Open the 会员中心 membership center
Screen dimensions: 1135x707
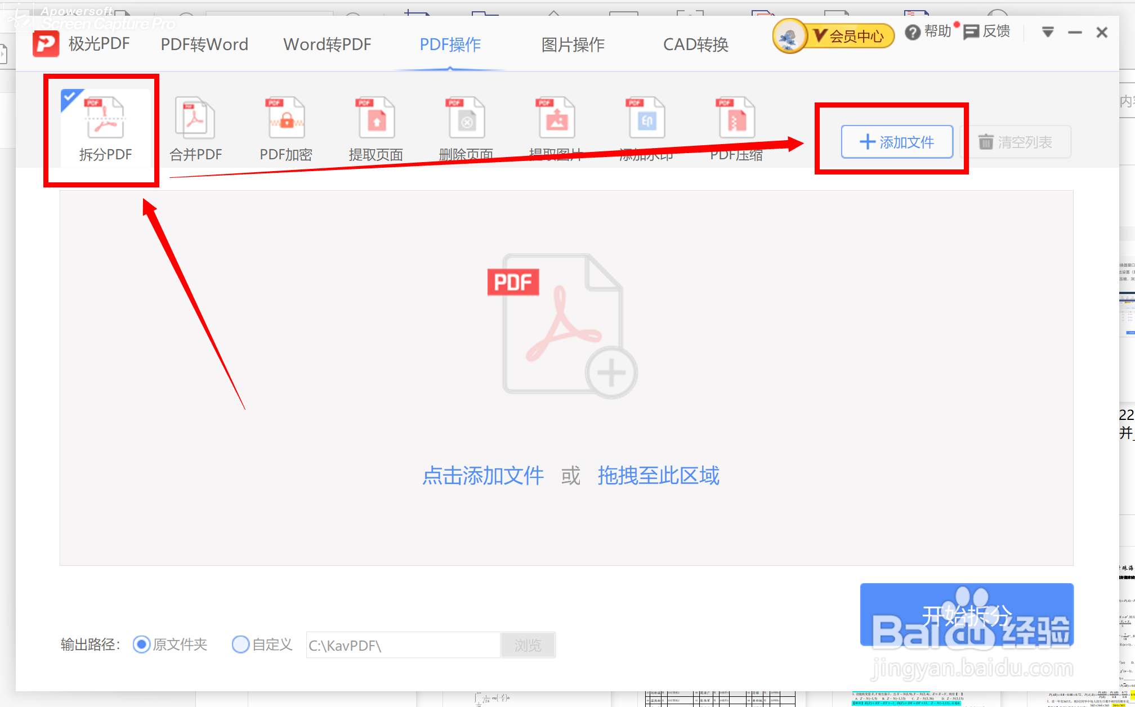coord(850,36)
